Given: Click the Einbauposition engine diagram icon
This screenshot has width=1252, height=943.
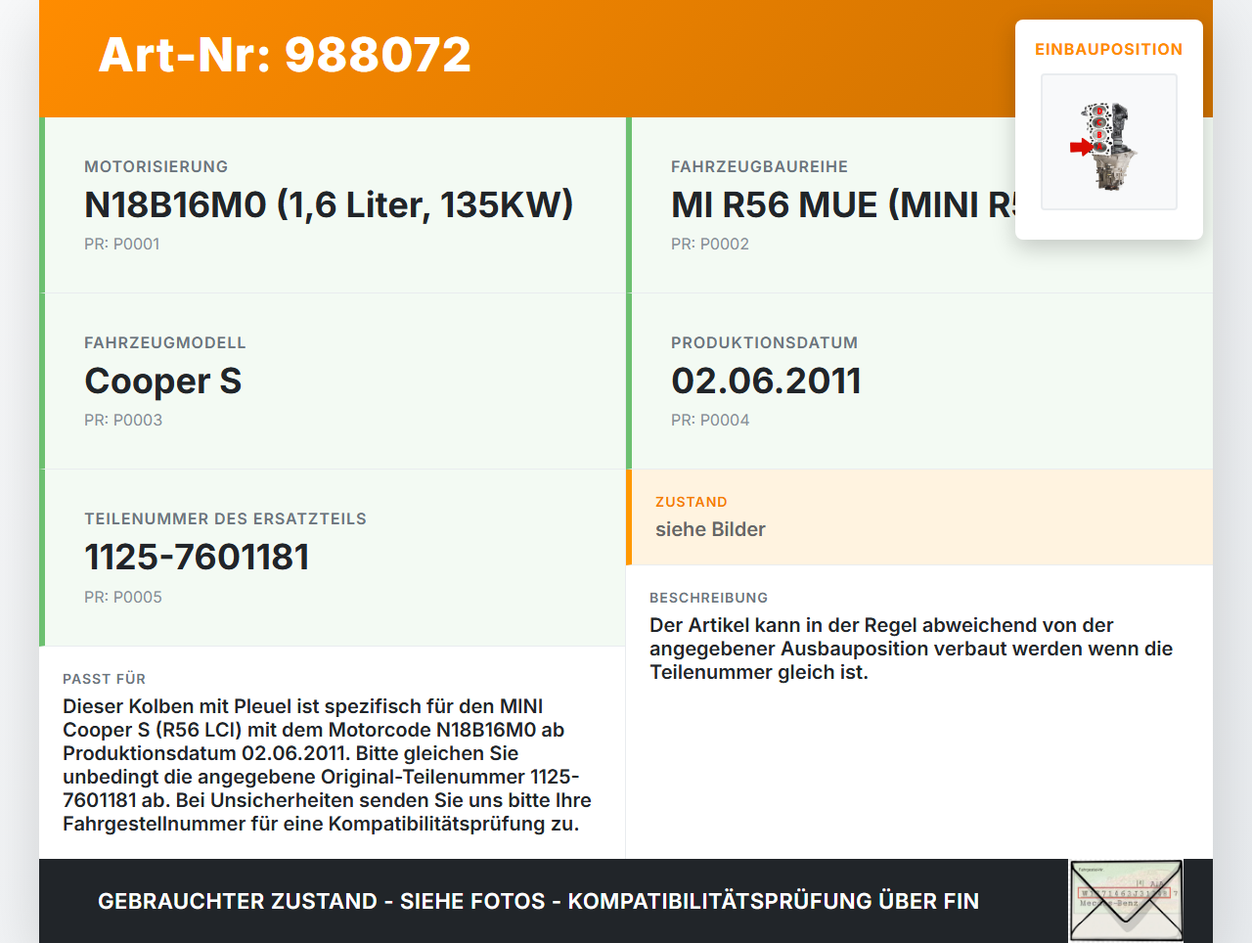Looking at the screenshot, I should [x=1108, y=142].
